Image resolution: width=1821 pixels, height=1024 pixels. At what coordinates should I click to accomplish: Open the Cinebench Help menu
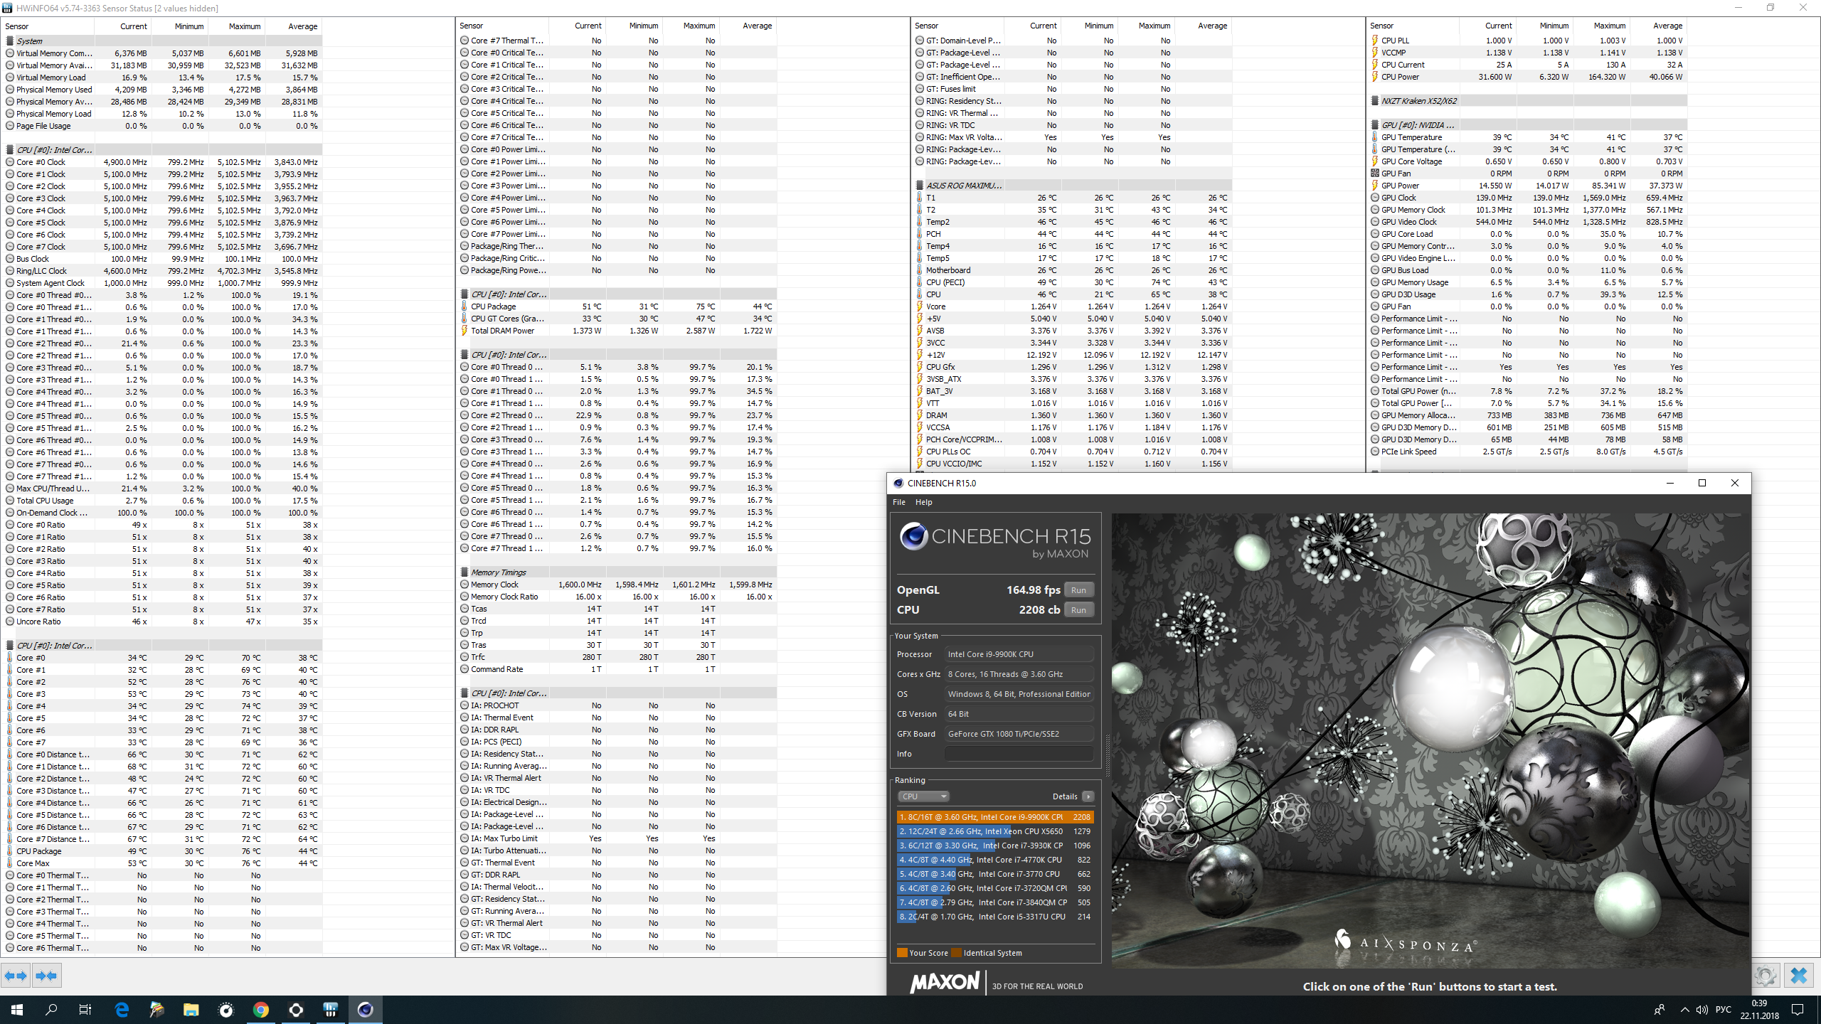pyautogui.click(x=923, y=502)
